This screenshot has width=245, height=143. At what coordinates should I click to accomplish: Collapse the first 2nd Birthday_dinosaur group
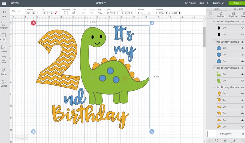(214, 22)
